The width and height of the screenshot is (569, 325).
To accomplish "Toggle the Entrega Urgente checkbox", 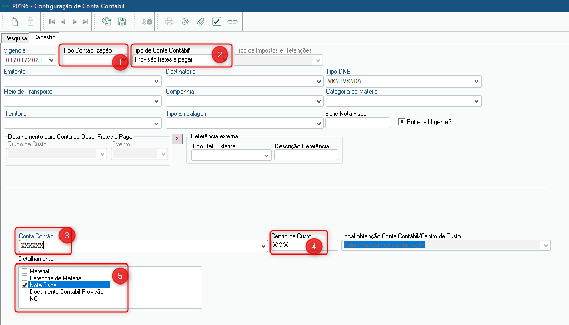I will tap(402, 122).
